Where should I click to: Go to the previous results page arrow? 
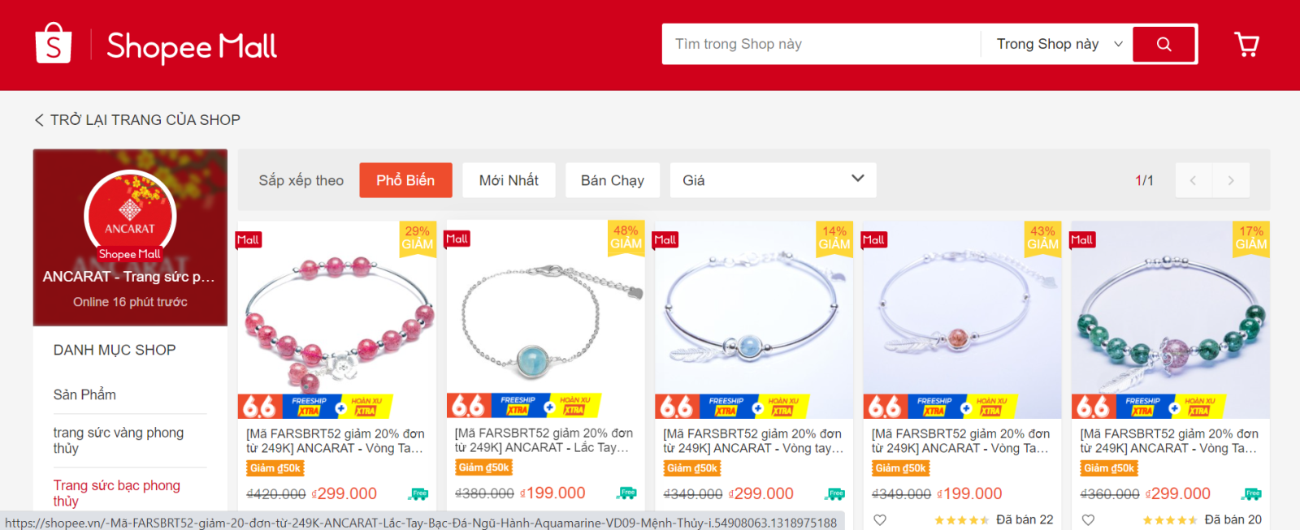point(1194,180)
